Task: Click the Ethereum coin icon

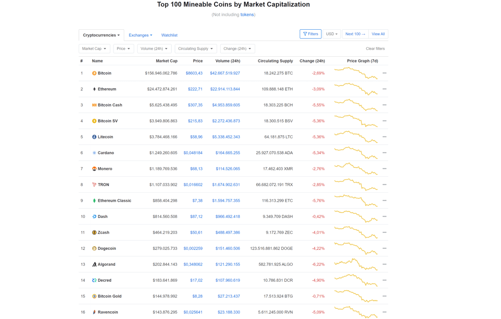Action: (x=94, y=89)
